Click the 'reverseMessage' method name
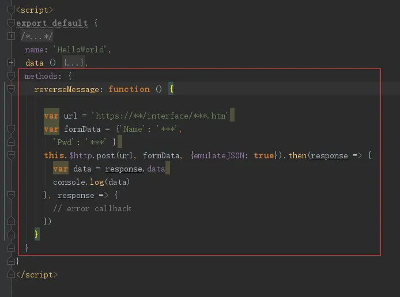 click(x=67, y=89)
